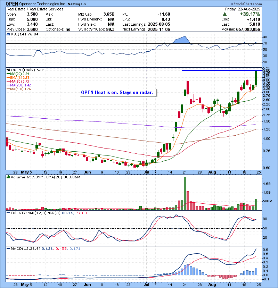278x288 pixels.
Task: Click the Volume value 657,093,056
Action: pos(248,29)
